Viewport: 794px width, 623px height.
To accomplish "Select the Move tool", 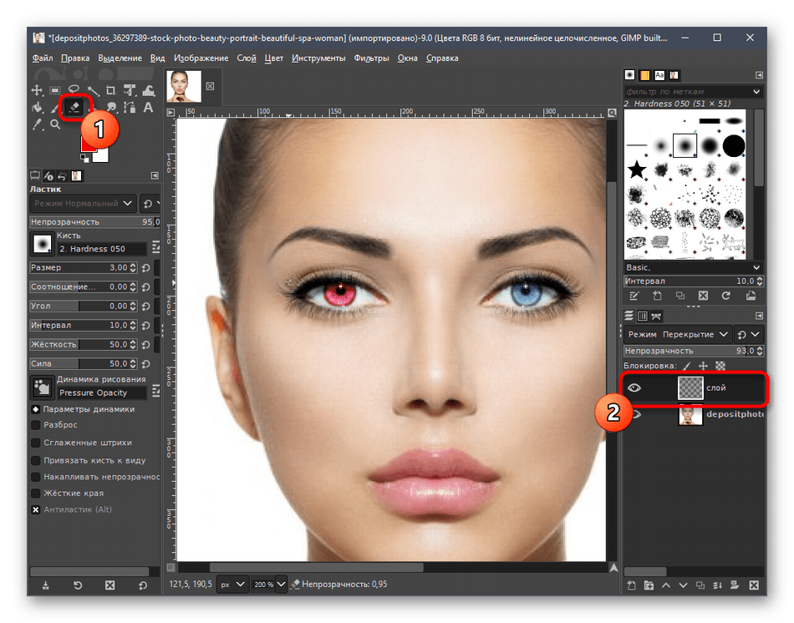I will 37,90.
